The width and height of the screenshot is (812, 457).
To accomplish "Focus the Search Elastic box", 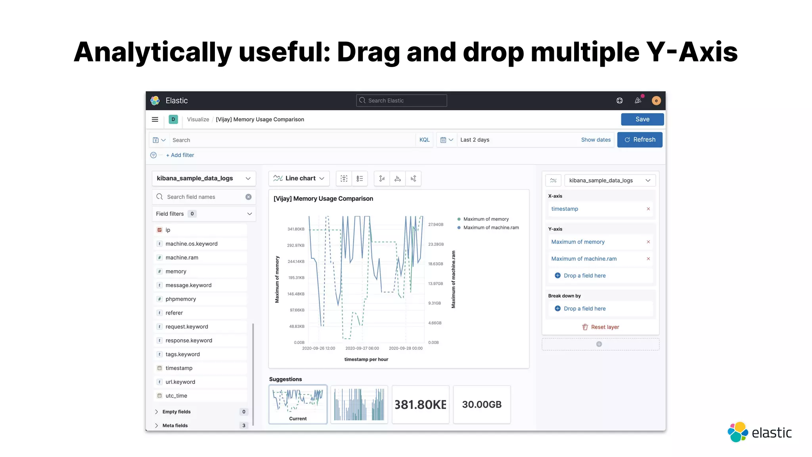I will click(x=402, y=101).
